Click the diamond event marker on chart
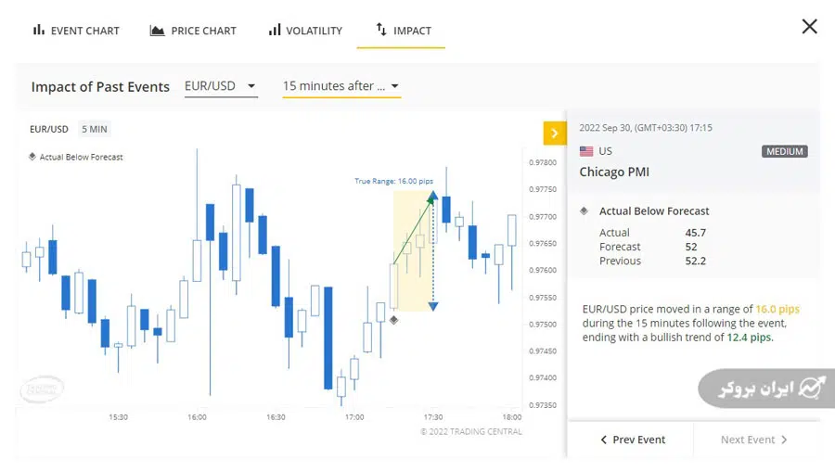This screenshot has height=472, width=835. tap(393, 320)
